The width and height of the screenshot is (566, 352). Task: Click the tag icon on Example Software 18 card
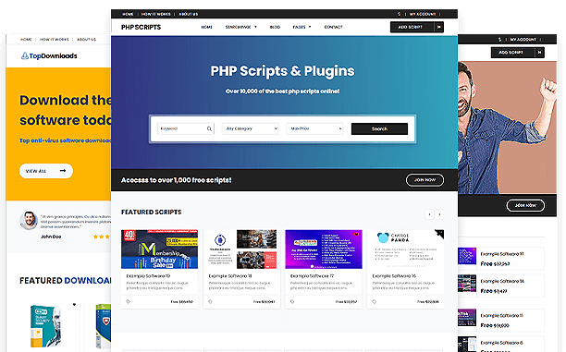pos(210,301)
